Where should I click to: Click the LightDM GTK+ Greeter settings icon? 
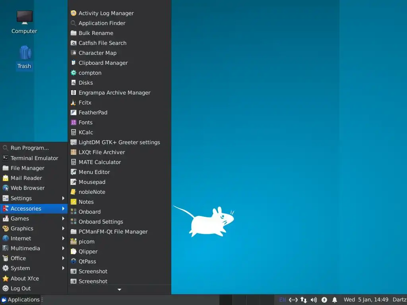coord(74,143)
